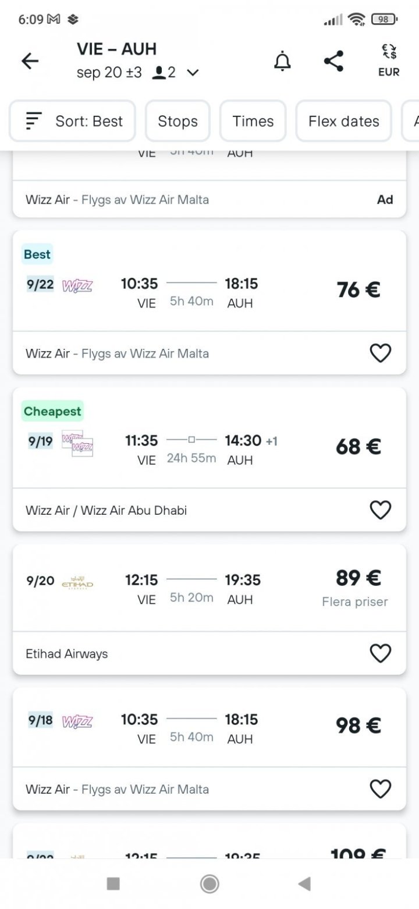Select the Flex dates filter
This screenshot has height=909, width=419.
point(343,121)
